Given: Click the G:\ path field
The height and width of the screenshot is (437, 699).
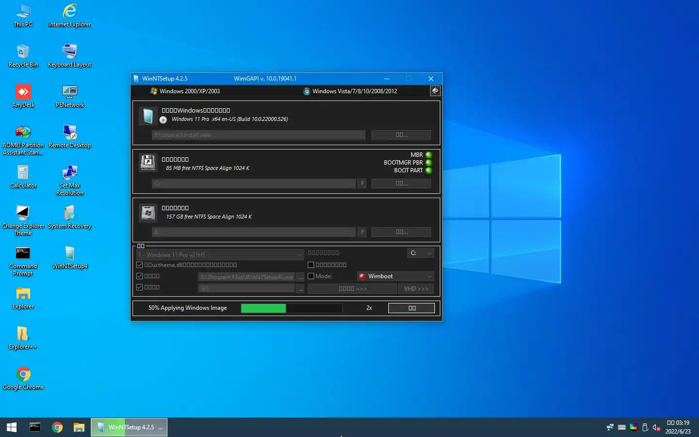Looking at the screenshot, I should tap(246, 288).
